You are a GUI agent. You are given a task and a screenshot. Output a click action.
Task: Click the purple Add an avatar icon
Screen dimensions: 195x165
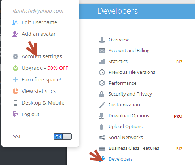coord(15,34)
